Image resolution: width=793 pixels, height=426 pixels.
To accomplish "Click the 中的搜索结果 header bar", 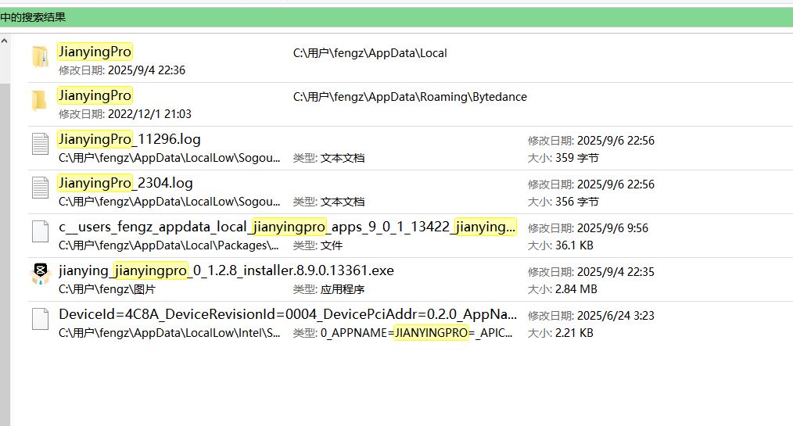I will 396,17.
